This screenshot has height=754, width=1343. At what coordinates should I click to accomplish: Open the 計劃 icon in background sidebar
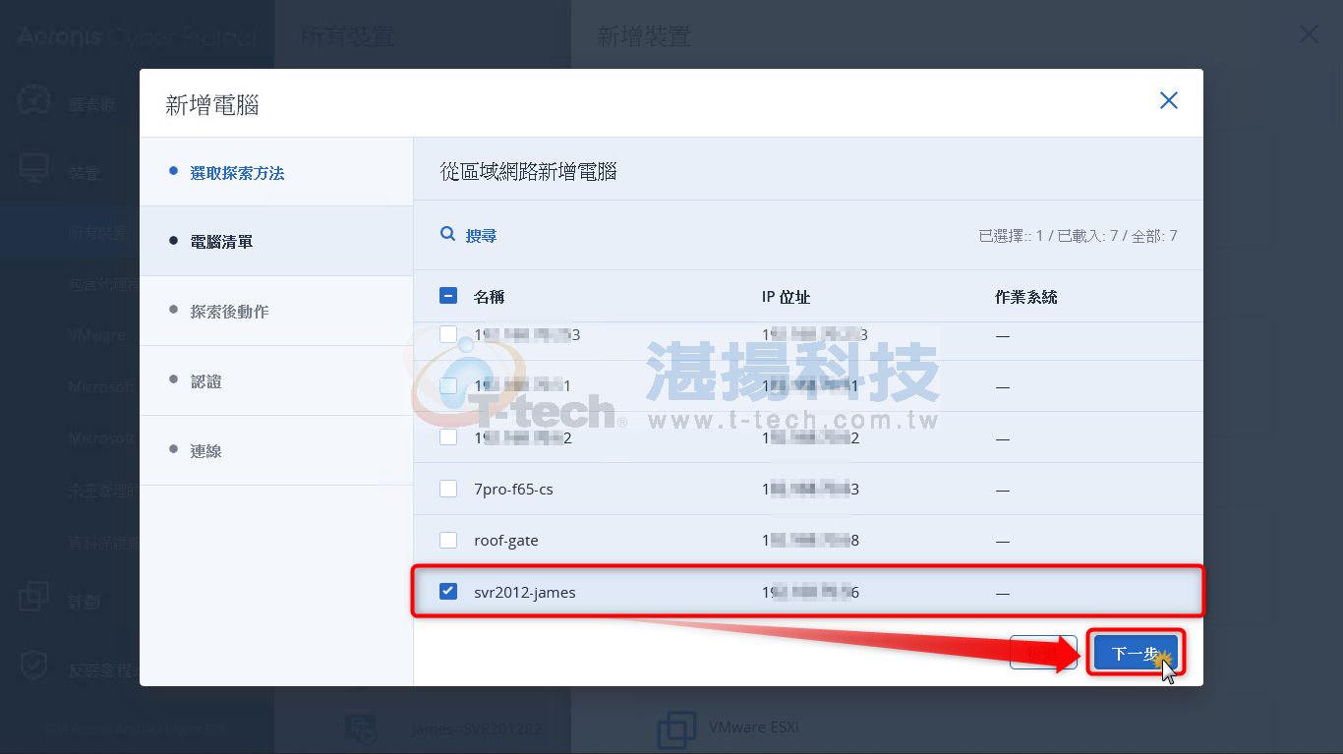pyautogui.click(x=33, y=598)
